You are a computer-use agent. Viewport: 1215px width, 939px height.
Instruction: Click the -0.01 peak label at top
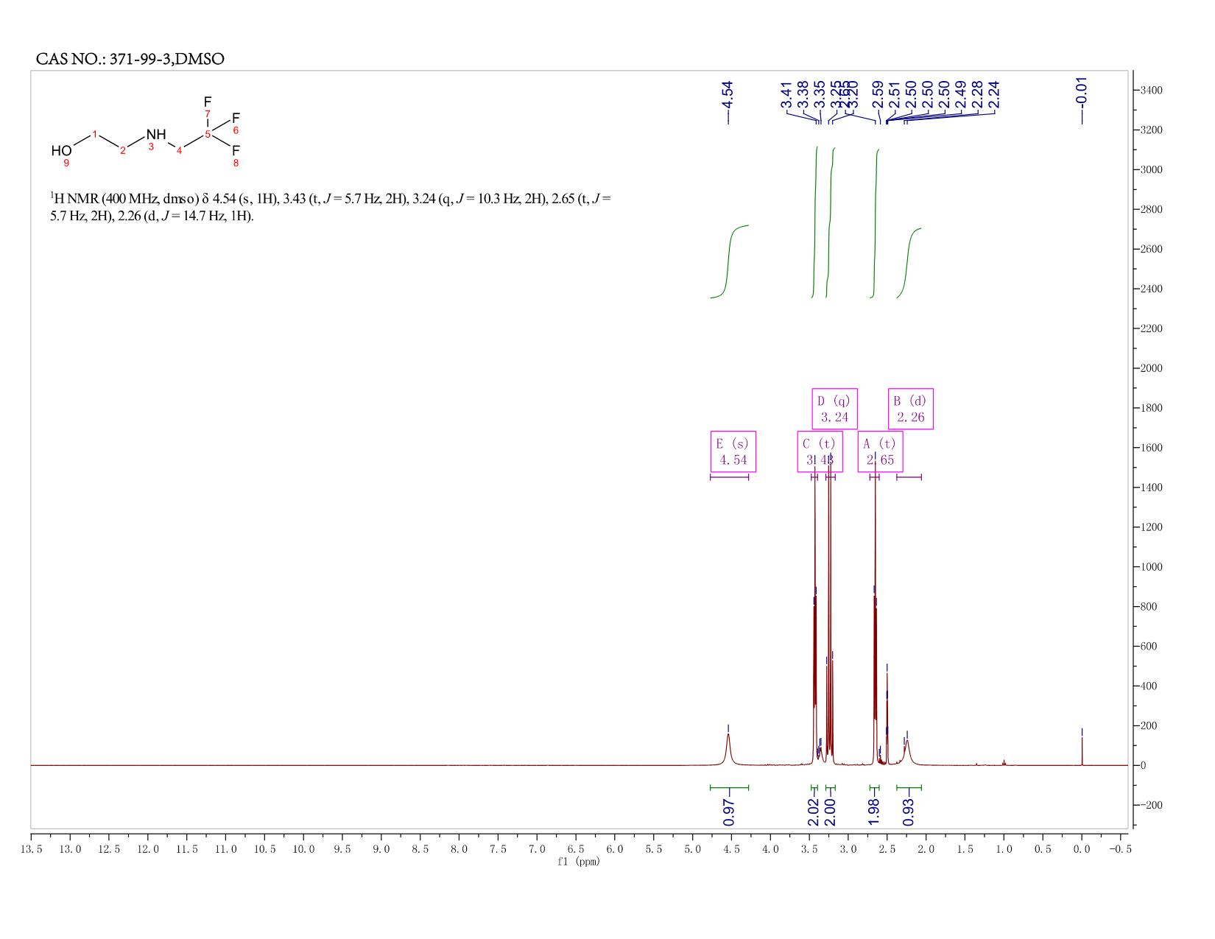1081,91
